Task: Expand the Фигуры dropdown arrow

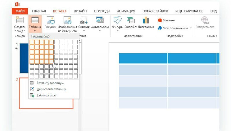Action: (x=118, y=31)
